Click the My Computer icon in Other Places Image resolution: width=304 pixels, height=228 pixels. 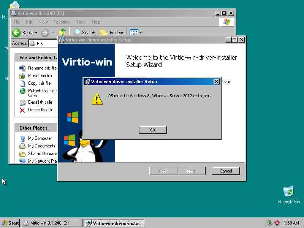[x=22, y=138]
